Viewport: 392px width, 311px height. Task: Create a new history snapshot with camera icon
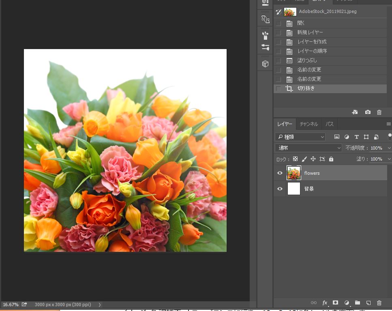(368, 112)
